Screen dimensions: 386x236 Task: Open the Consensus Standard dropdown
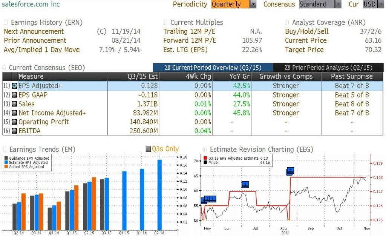click(x=320, y=4)
